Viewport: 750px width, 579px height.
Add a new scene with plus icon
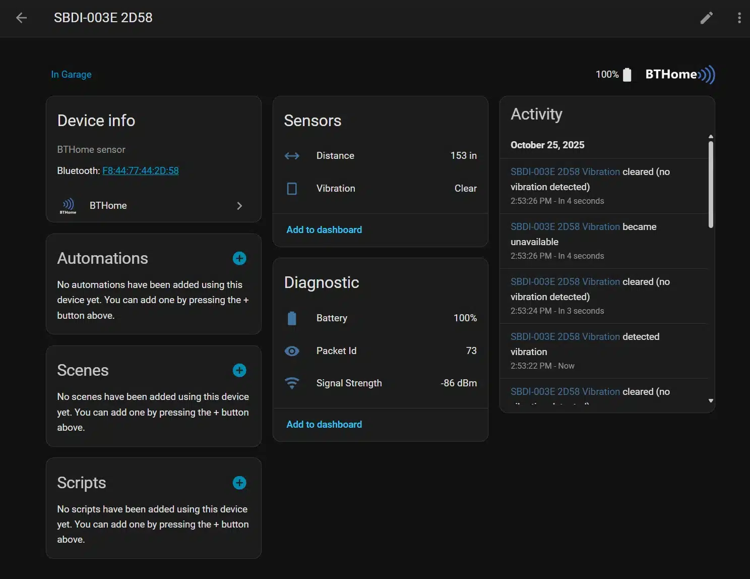pyautogui.click(x=239, y=371)
